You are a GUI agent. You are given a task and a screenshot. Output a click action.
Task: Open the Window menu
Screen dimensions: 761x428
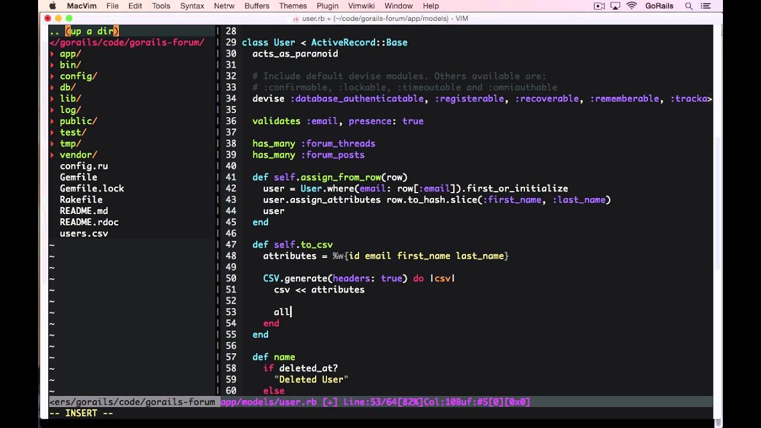click(x=398, y=6)
